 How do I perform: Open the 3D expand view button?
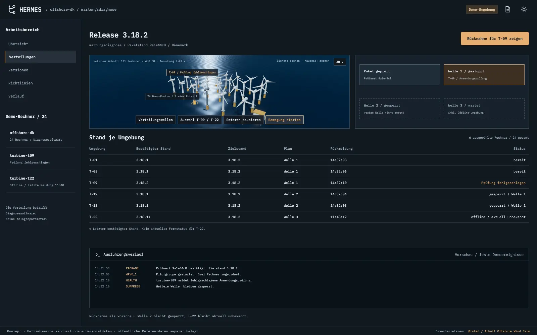(340, 62)
